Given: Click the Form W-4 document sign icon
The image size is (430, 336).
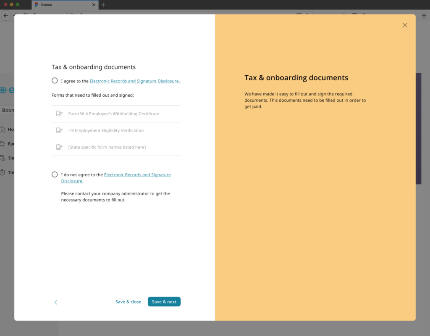Looking at the screenshot, I should [x=59, y=114].
